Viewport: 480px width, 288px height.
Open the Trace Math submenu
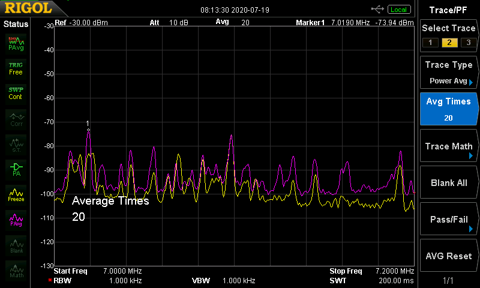point(448,146)
